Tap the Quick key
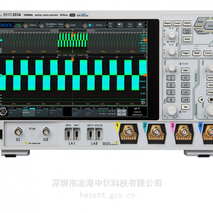 (187, 39)
